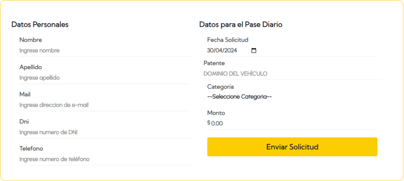Click into the e-mail address field

[x=105, y=105]
